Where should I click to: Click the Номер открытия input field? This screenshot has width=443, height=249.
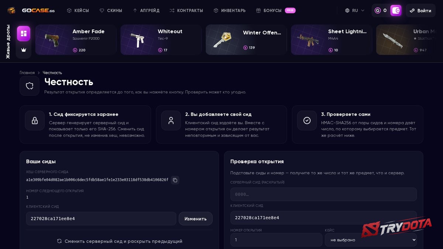pos(276,240)
